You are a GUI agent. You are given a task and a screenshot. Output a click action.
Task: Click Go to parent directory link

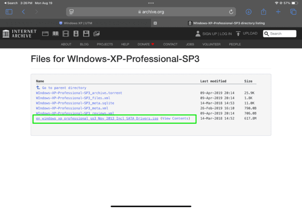point(64,88)
